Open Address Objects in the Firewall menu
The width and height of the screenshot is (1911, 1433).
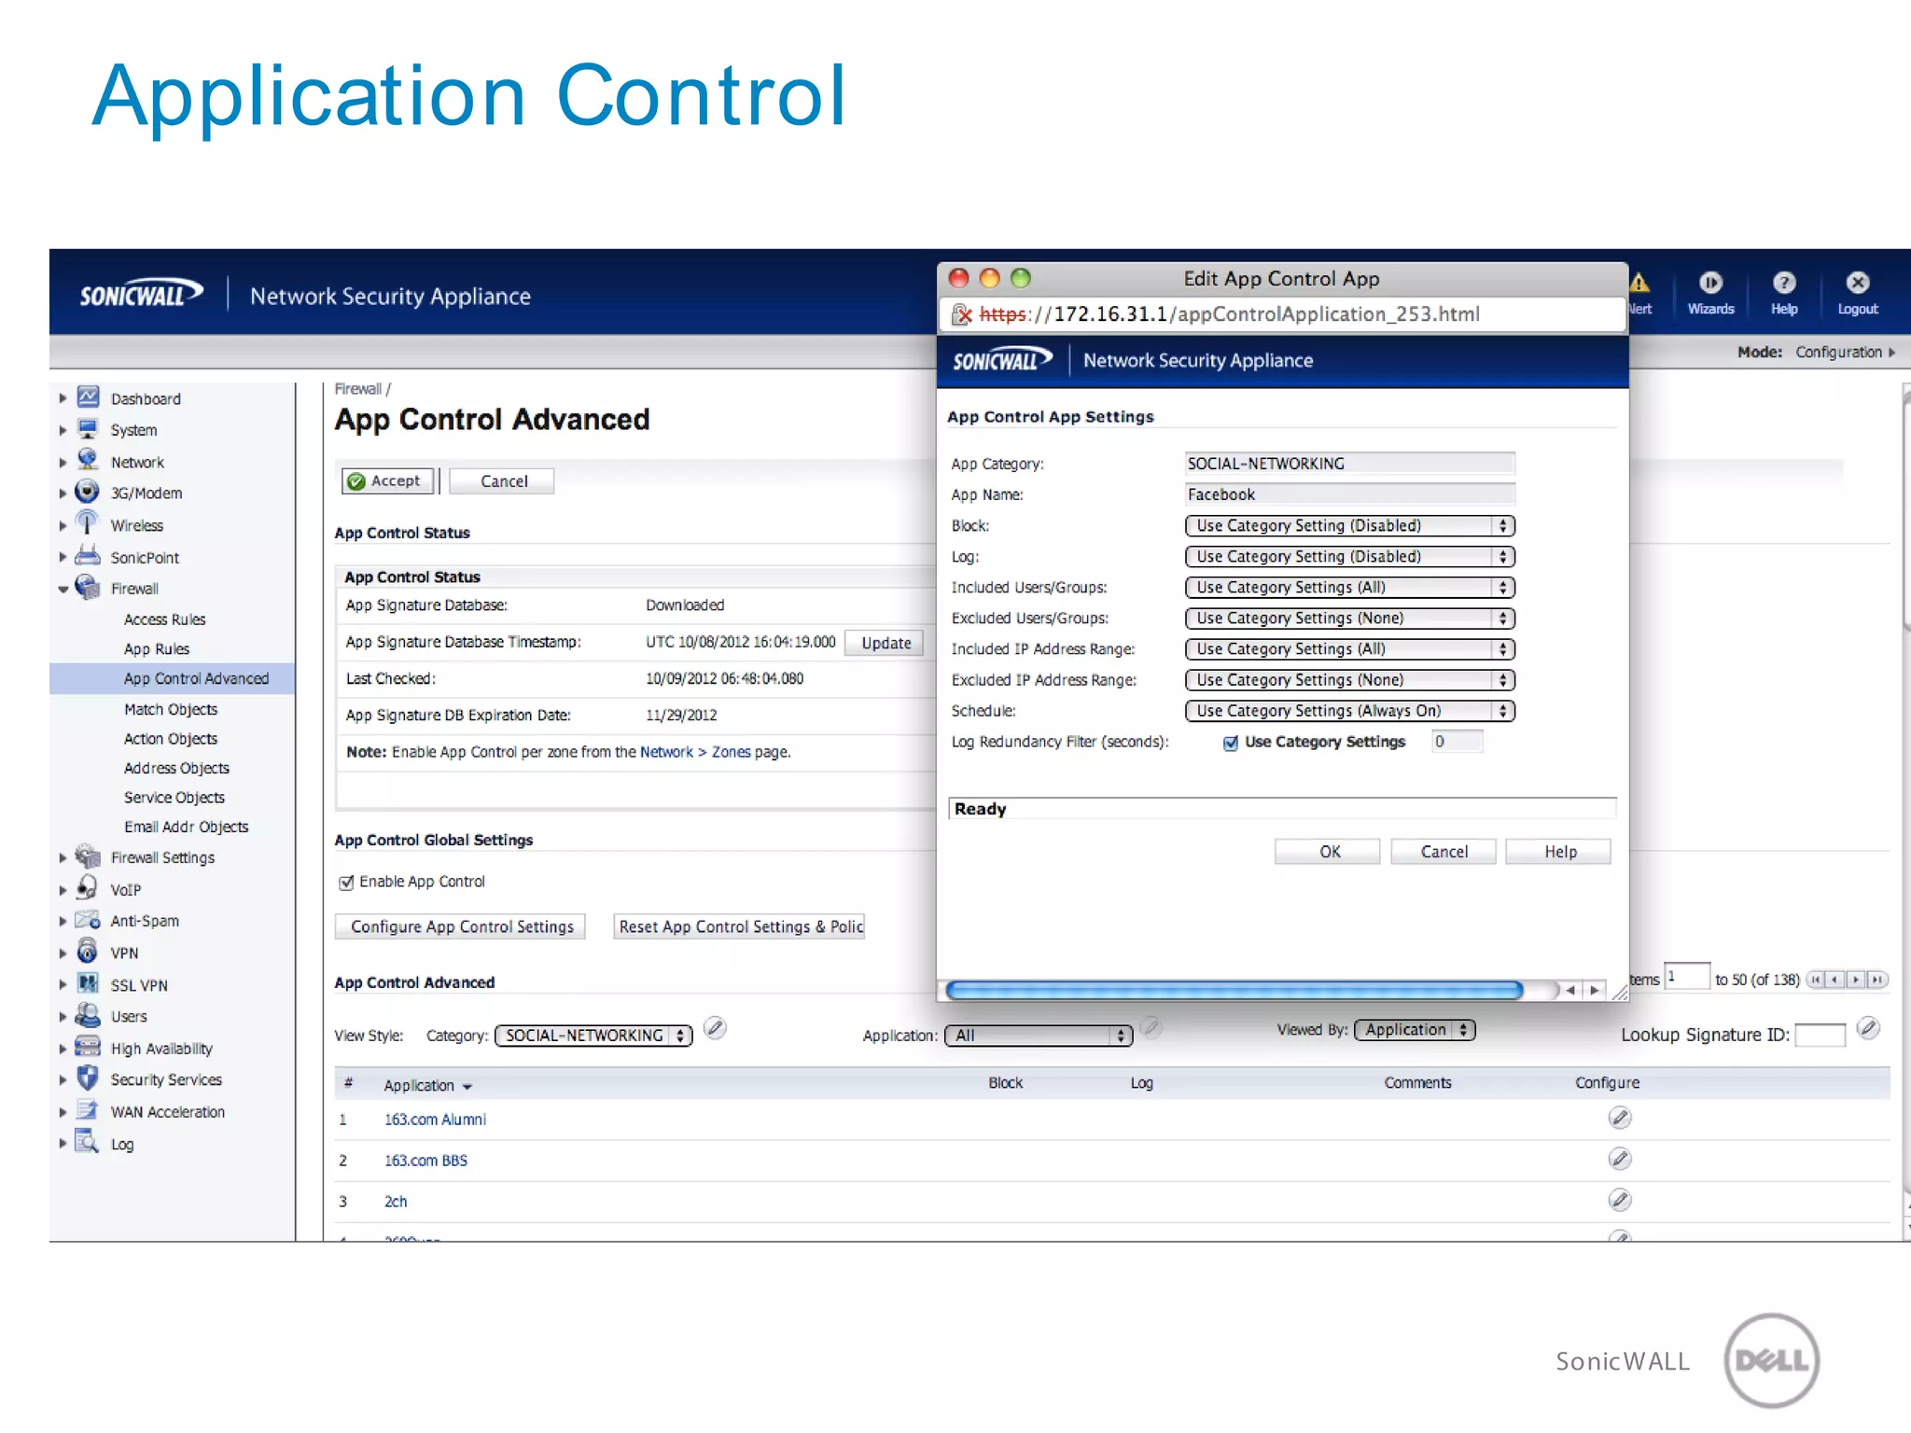pyautogui.click(x=176, y=768)
